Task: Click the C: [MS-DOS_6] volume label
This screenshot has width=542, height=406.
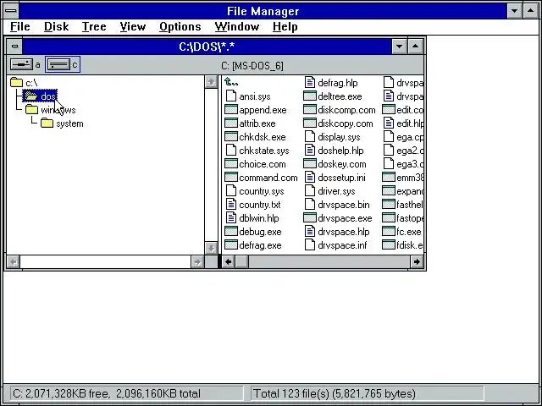Action: pyautogui.click(x=252, y=66)
